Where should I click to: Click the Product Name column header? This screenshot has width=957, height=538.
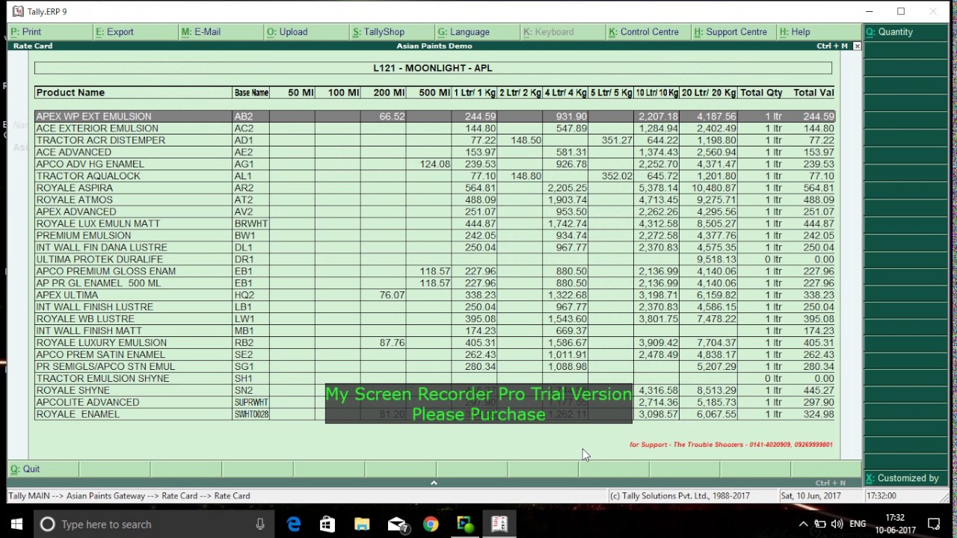point(70,93)
